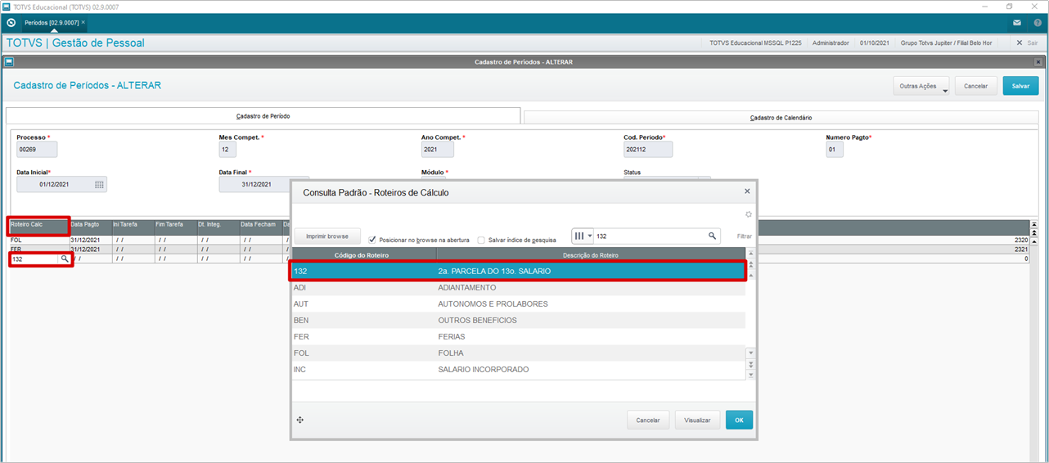Click Cancelar in the Consulta Padrão dialog
1049x463 pixels.
click(x=648, y=420)
